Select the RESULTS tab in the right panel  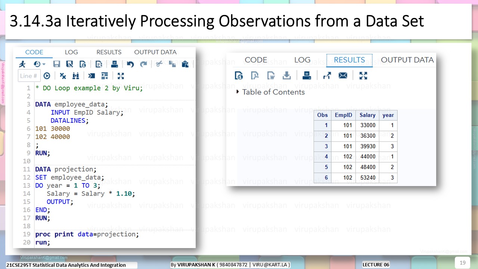(x=349, y=60)
